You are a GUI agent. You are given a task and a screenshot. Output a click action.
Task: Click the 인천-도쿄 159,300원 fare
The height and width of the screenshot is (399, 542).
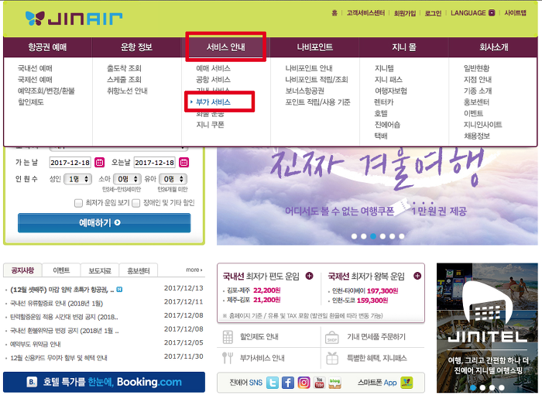click(x=360, y=301)
